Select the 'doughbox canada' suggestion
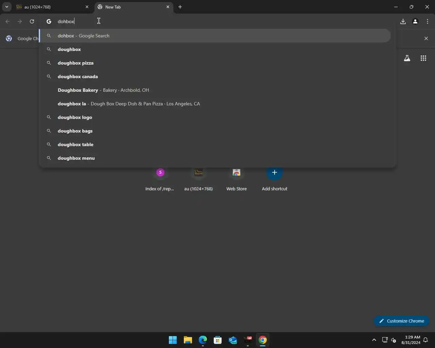The height and width of the screenshot is (348, 435). click(215, 76)
